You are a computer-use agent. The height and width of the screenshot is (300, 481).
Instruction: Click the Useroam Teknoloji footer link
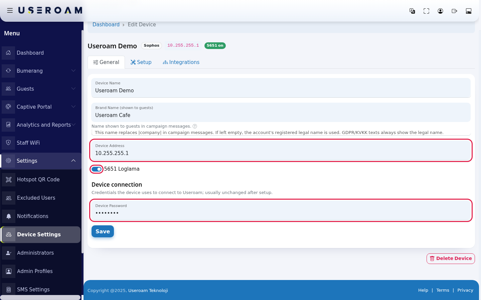click(148, 291)
